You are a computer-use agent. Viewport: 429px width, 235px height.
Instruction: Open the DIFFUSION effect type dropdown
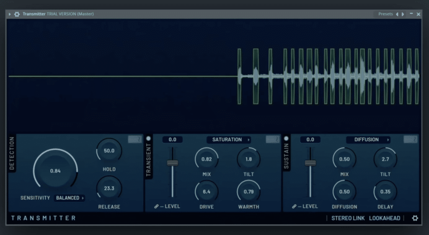click(x=368, y=140)
